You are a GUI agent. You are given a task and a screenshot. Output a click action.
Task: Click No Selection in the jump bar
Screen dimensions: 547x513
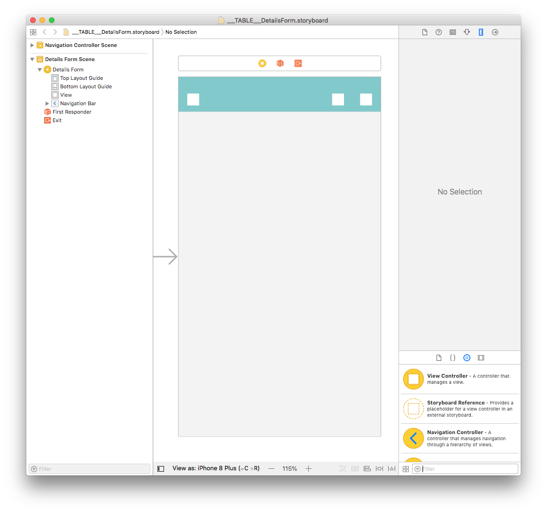[181, 32]
